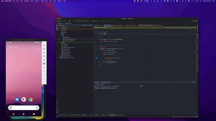The height and width of the screenshot is (121, 216).
Task: Switch to pubspec.yaml editor tab
Action: click(x=160, y=25)
